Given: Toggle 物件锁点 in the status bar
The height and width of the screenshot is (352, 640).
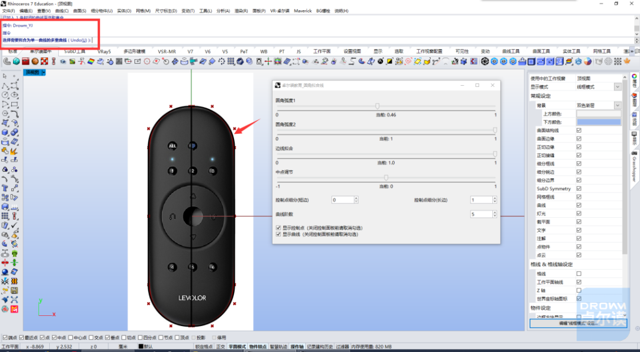Looking at the screenshot, I should [257, 347].
